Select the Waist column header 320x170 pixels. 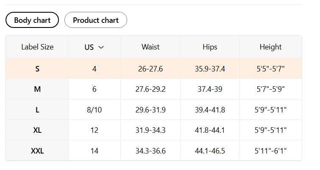coord(150,47)
